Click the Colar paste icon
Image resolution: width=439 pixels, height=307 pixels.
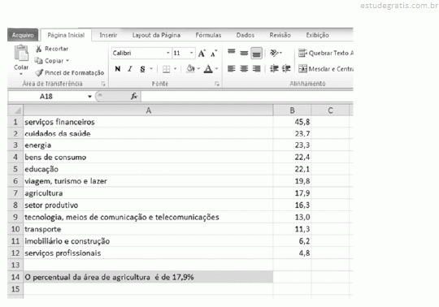[21, 53]
